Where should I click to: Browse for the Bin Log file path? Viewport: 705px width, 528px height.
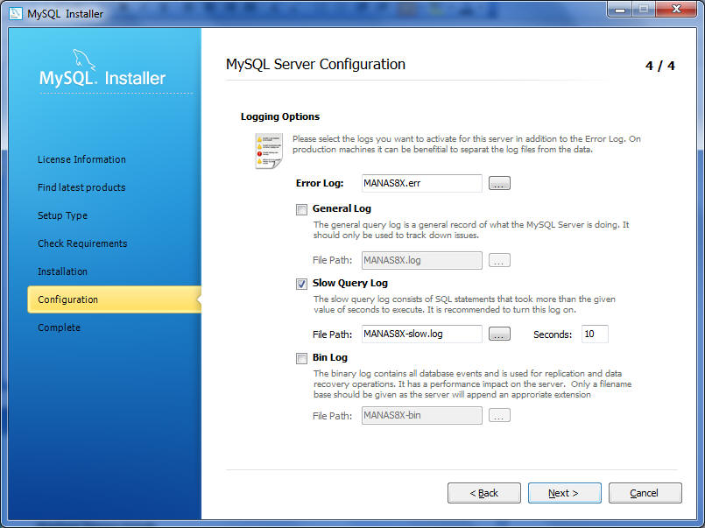pyautogui.click(x=499, y=415)
